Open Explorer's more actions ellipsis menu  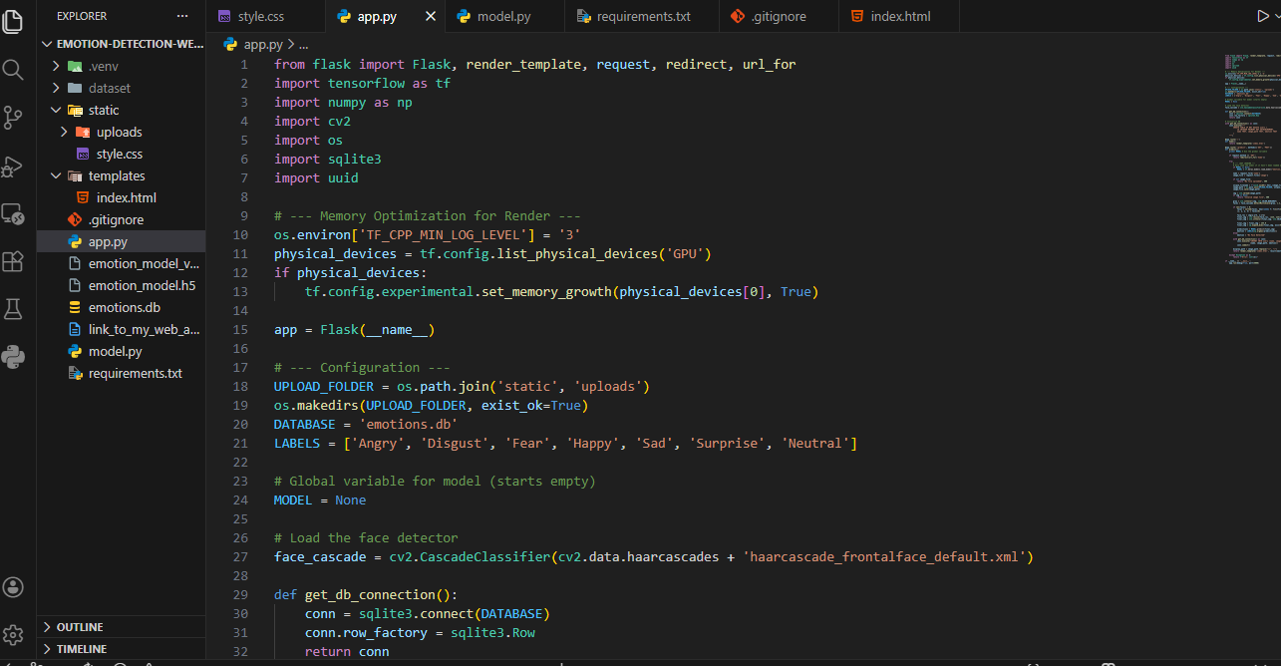click(x=181, y=16)
